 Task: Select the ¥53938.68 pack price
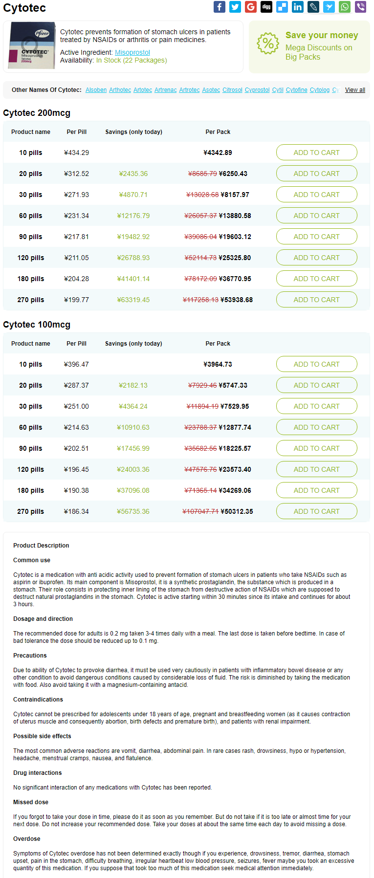pos(237,300)
